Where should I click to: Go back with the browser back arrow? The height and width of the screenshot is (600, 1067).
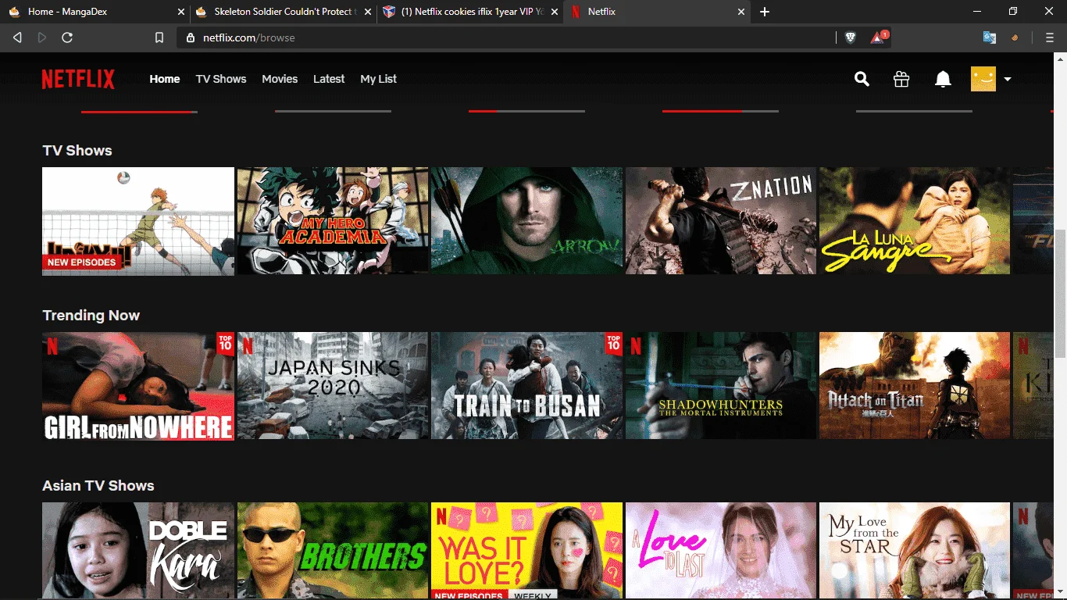pyautogui.click(x=17, y=37)
